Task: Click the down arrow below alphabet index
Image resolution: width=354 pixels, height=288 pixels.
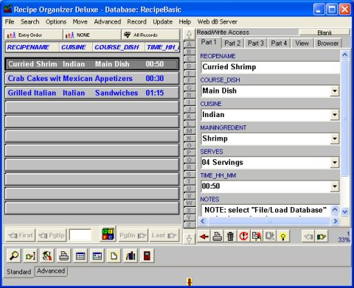Action: coord(189,239)
